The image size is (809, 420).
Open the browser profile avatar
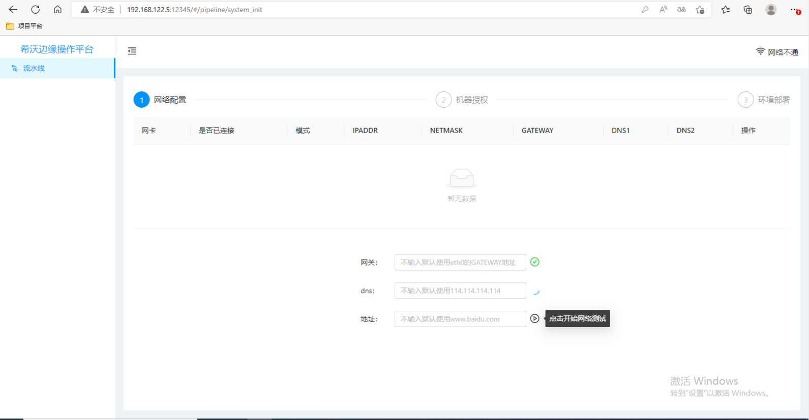point(771,10)
